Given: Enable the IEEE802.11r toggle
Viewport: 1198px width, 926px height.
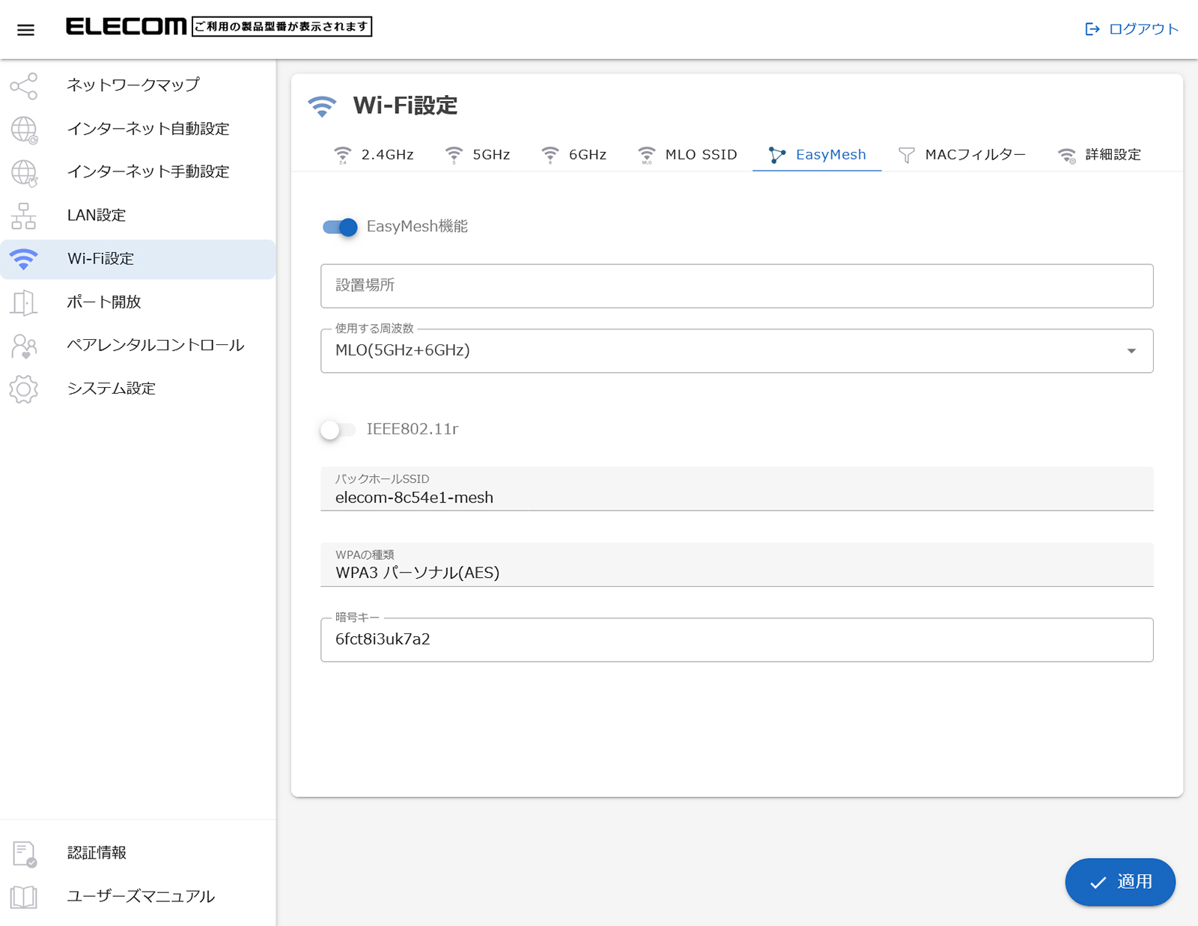Looking at the screenshot, I should [x=338, y=430].
